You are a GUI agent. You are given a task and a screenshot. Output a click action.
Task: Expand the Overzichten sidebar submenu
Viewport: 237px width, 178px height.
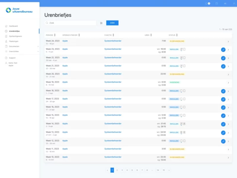[x=38, y=51]
